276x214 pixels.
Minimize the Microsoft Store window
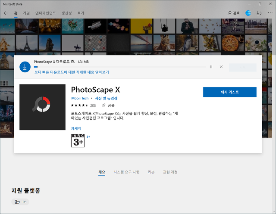pos(249,4)
